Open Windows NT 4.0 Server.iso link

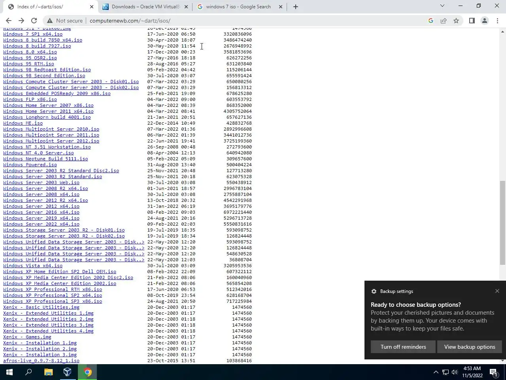38,153
